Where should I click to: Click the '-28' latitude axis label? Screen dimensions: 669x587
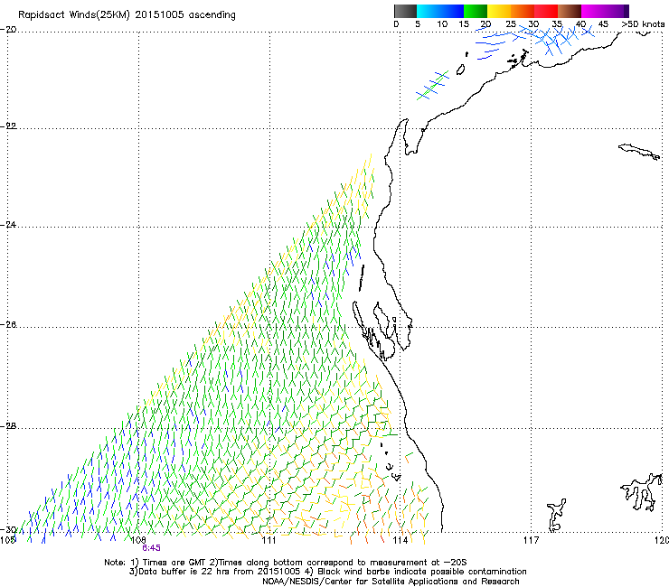pos(8,426)
